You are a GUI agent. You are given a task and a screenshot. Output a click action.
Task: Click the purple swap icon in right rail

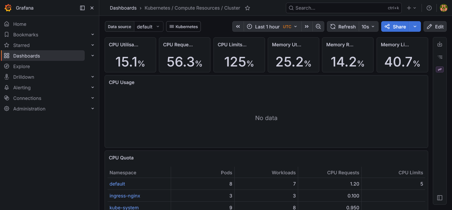click(440, 69)
